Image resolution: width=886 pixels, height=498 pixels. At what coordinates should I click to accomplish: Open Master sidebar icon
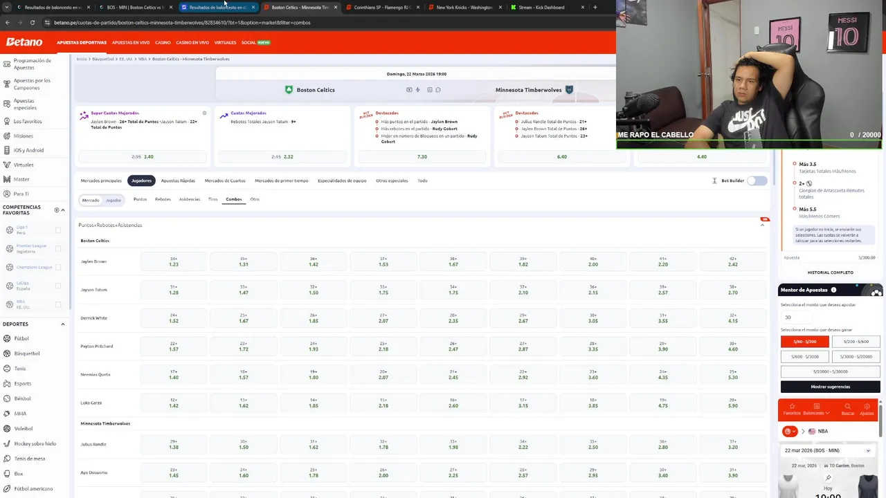point(7,179)
